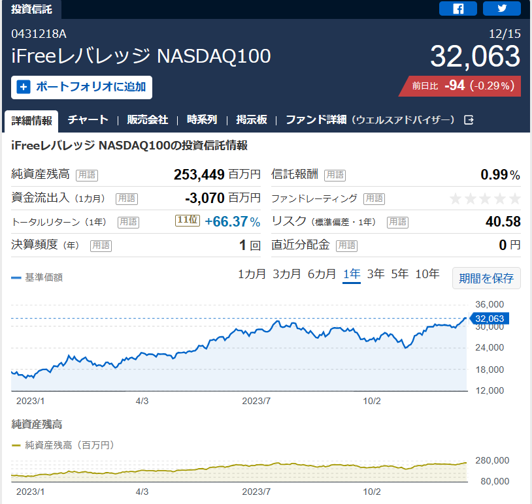Click the 32,063 price marker on the chart
Screen dimensions: 532x504
coord(489,319)
